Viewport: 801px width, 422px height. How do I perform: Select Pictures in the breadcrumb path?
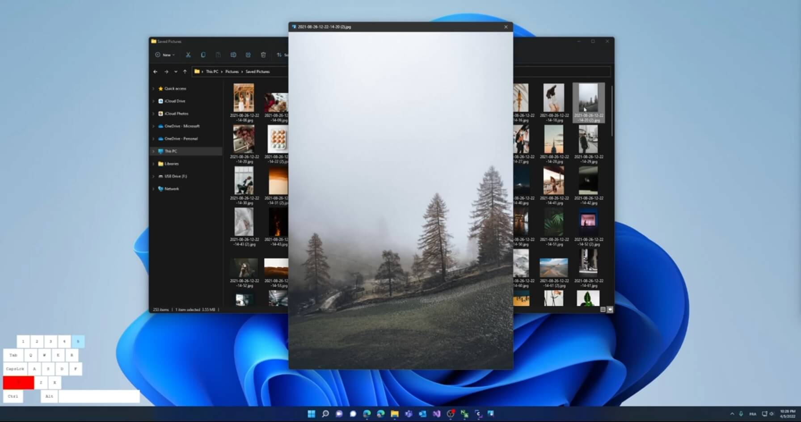(232, 72)
